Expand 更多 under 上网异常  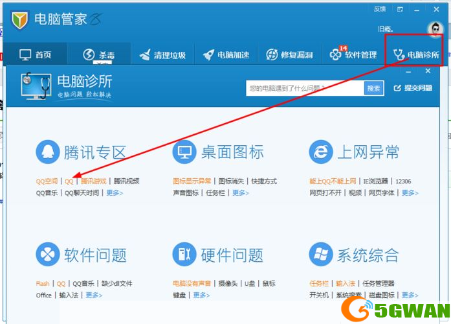[x=410, y=192]
